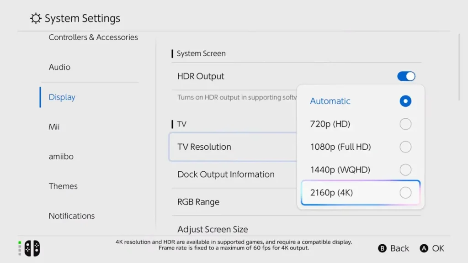Click the System Settings gear icon
Image resolution: width=468 pixels, height=263 pixels.
tap(36, 19)
